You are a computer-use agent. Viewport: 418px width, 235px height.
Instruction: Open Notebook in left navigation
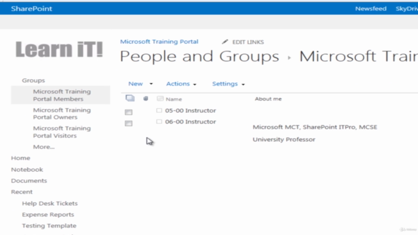[27, 170]
